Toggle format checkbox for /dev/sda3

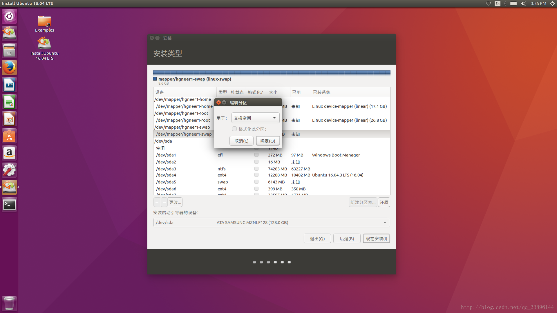pos(256,169)
